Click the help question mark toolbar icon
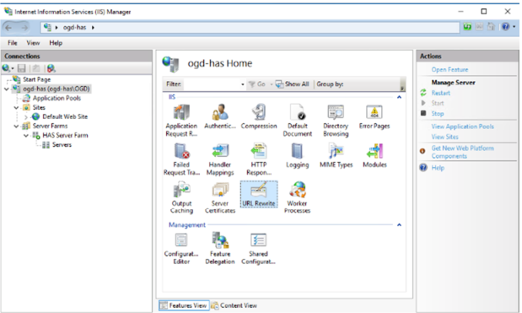Screen dimensions: 522x313 pyautogui.click(x=505, y=27)
